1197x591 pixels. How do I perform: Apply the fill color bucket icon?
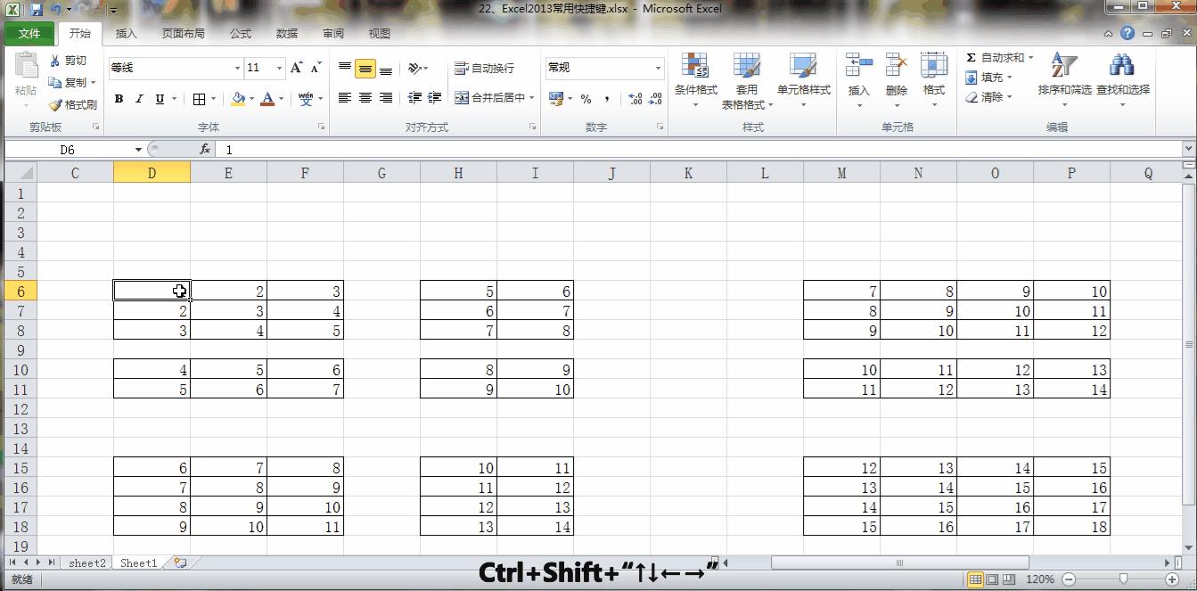[238, 99]
